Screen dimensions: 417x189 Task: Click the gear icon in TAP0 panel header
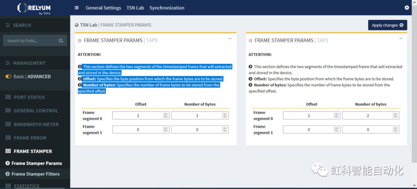point(79,41)
